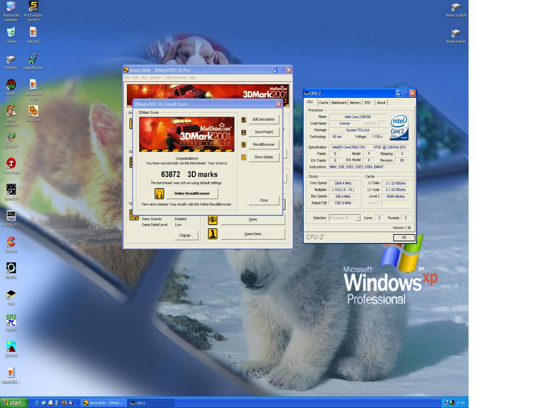The height and width of the screenshot is (408, 544).
Task: Click the Show Details button
Action: click(x=263, y=157)
